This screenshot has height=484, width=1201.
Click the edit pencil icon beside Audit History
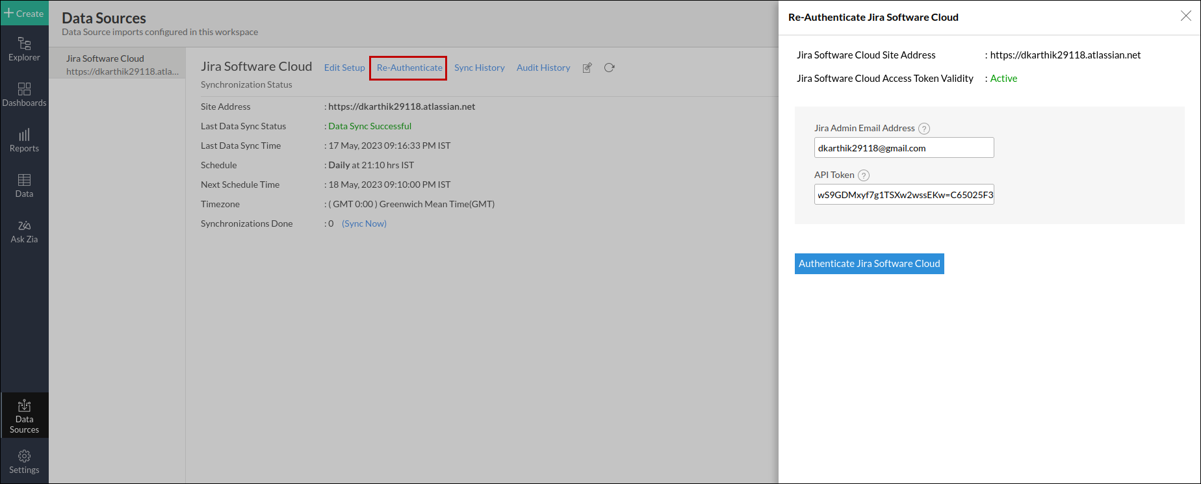click(x=587, y=68)
